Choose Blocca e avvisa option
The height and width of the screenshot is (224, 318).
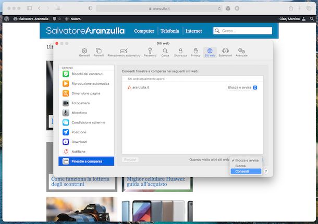[x=247, y=160]
